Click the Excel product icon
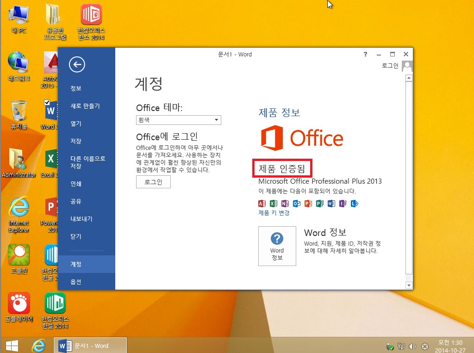 (273, 204)
